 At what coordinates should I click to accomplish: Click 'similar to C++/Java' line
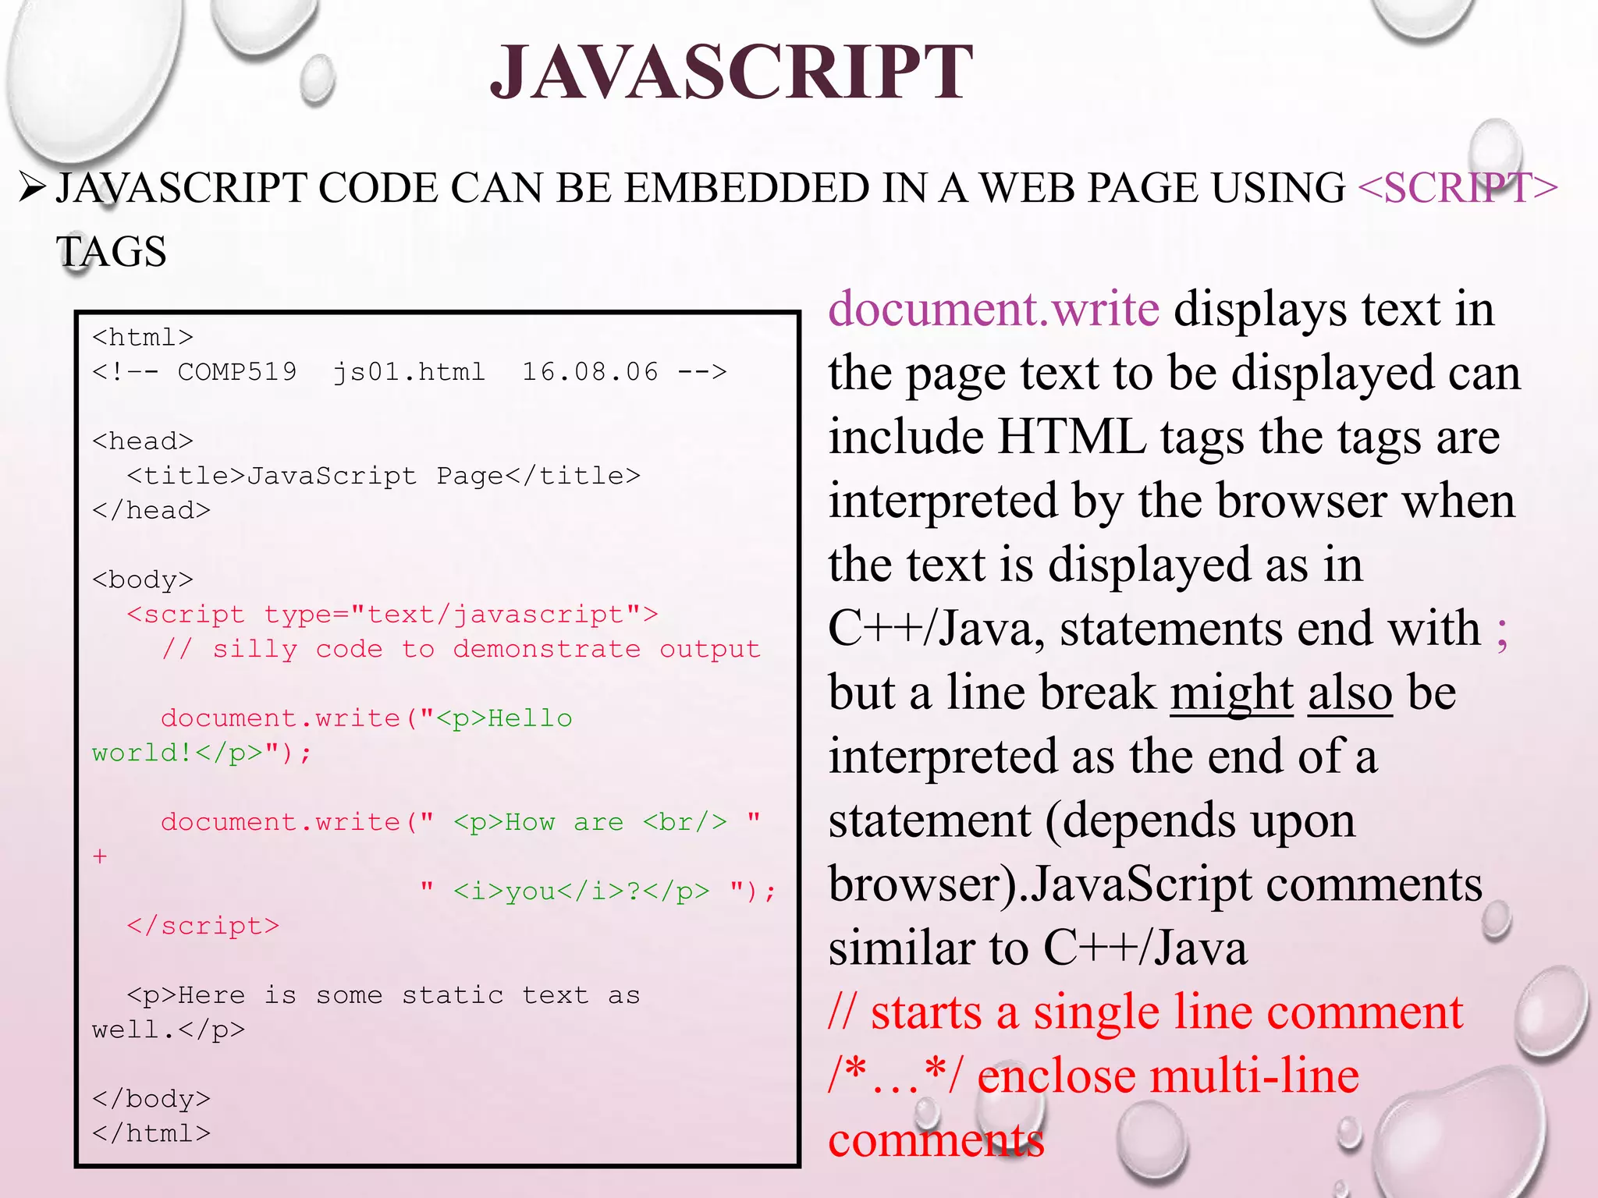coord(1038,948)
